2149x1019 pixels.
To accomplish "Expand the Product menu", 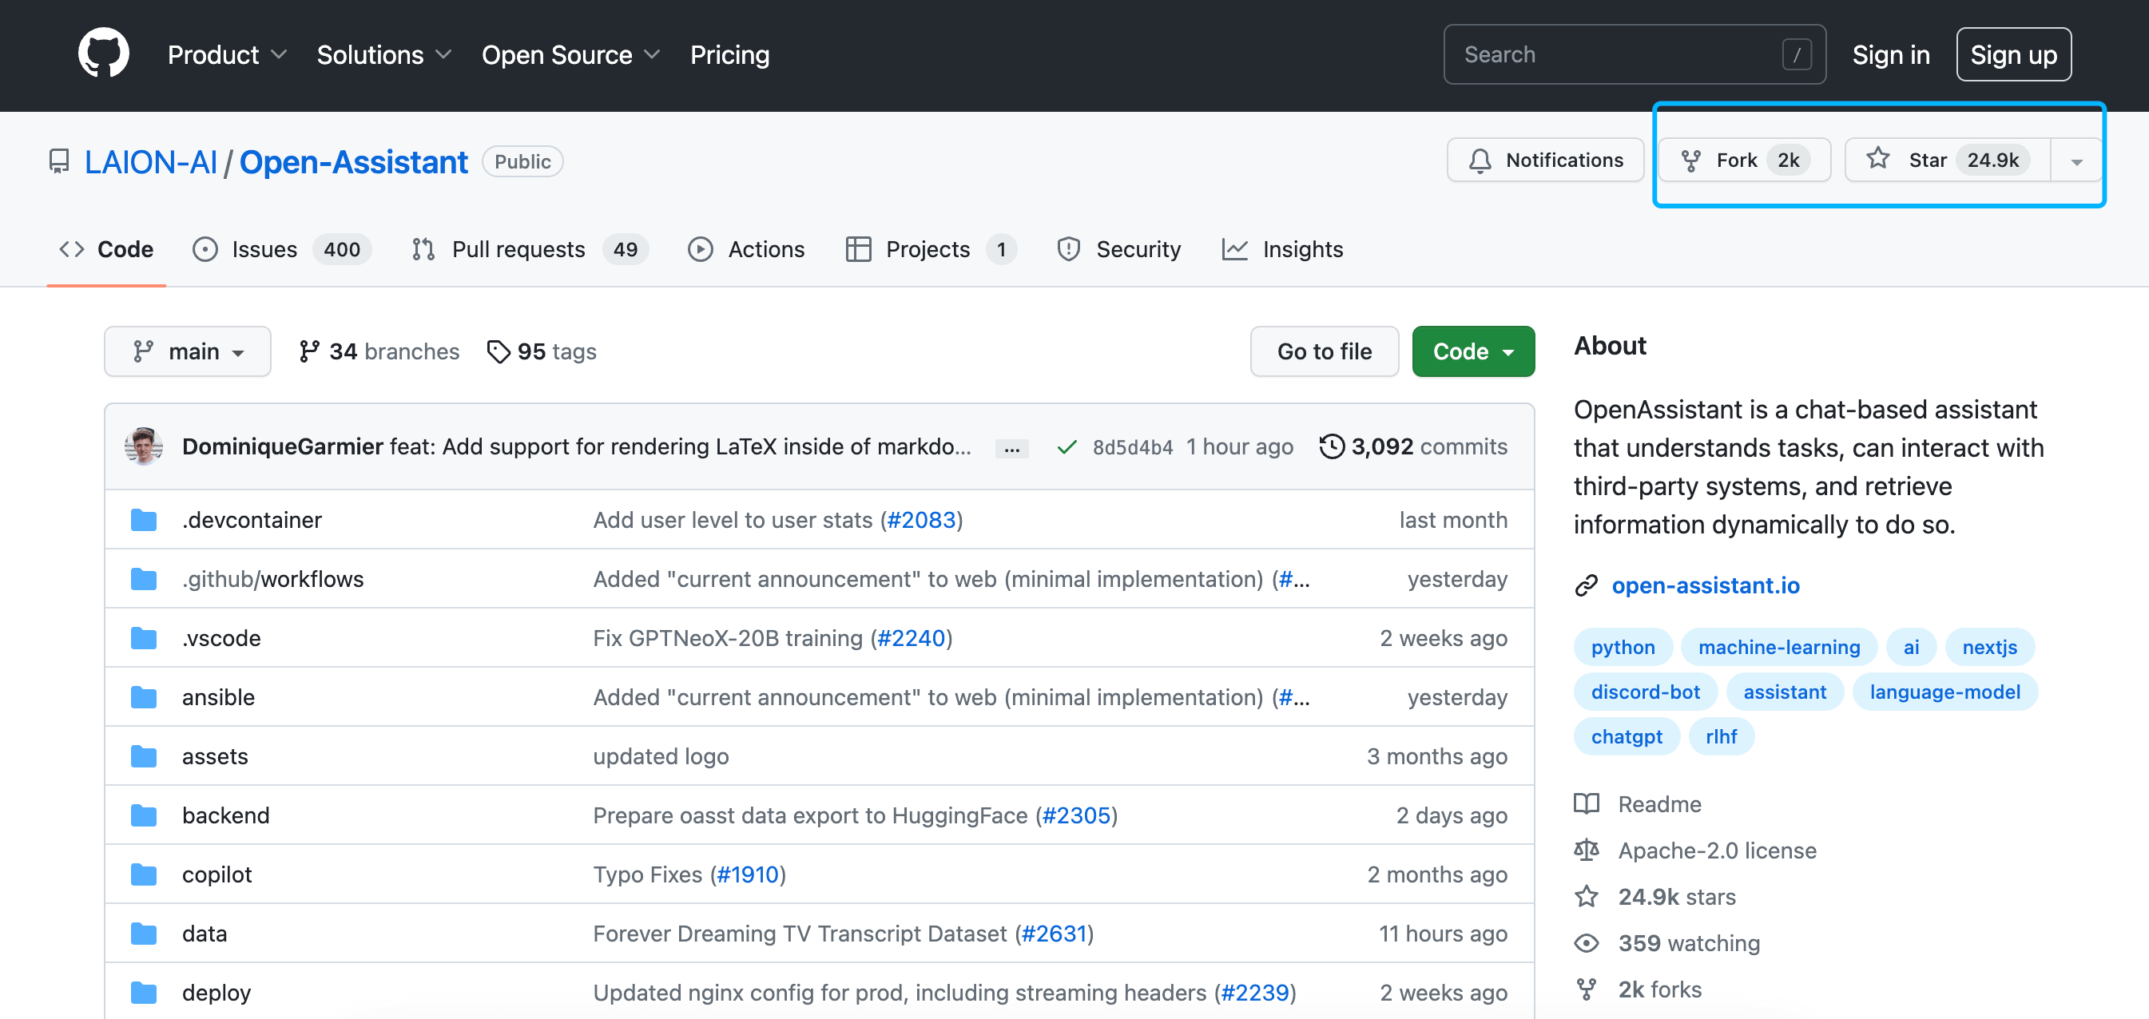I will (227, 55).
